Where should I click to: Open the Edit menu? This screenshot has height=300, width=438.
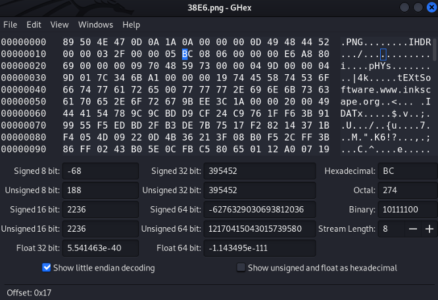(34, 25)
